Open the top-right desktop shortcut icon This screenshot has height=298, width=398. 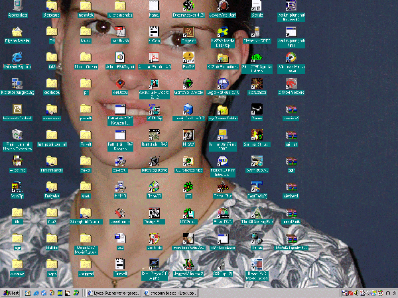point(290,8)
